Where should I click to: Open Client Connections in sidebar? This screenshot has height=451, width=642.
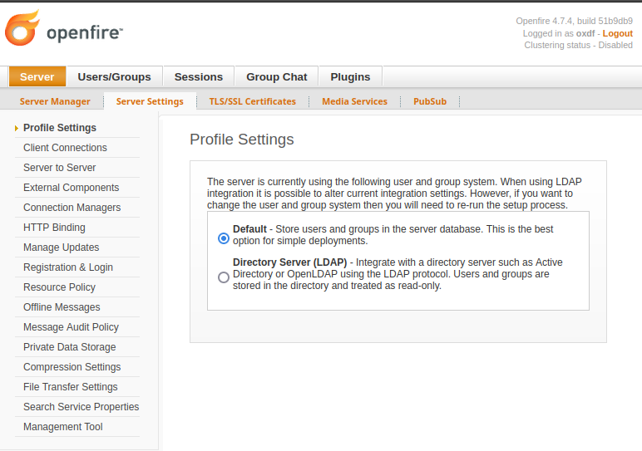pyautogui.click(x=65, y=148)
